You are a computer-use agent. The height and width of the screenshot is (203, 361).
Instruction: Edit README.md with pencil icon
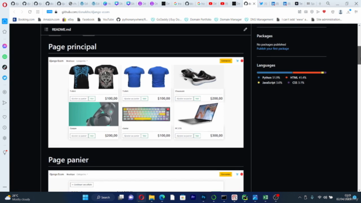[245, 29]
